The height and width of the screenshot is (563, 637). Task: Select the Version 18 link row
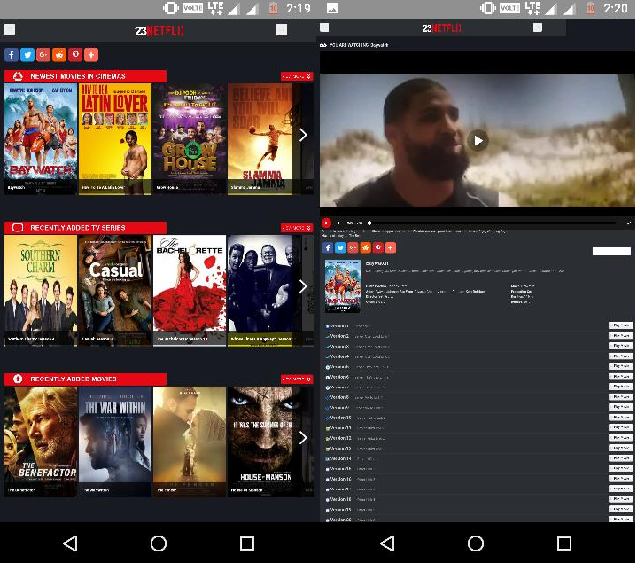point(478,499)
